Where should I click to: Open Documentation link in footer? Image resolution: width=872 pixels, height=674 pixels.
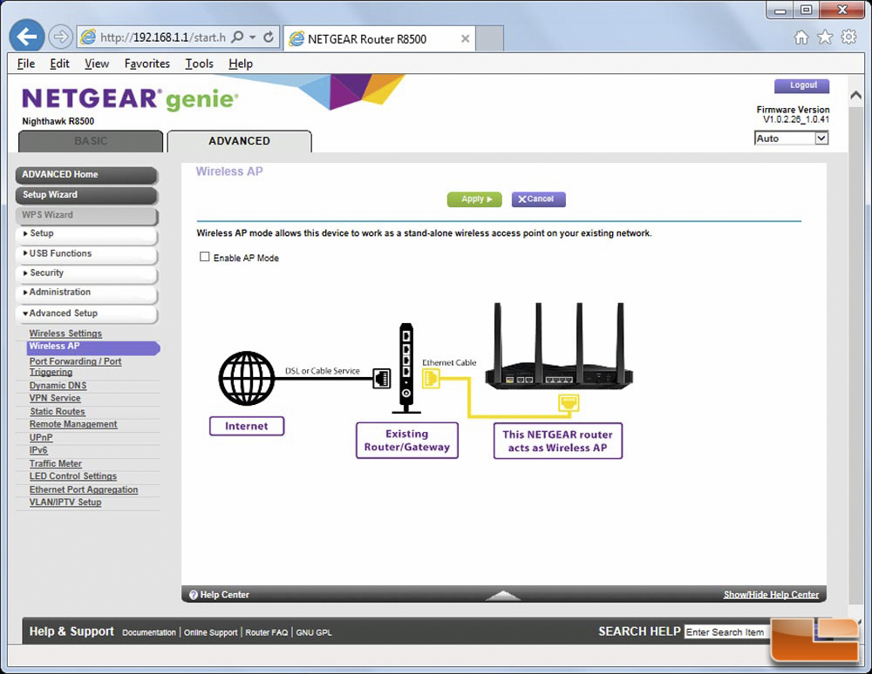click(x=149, y=632)
